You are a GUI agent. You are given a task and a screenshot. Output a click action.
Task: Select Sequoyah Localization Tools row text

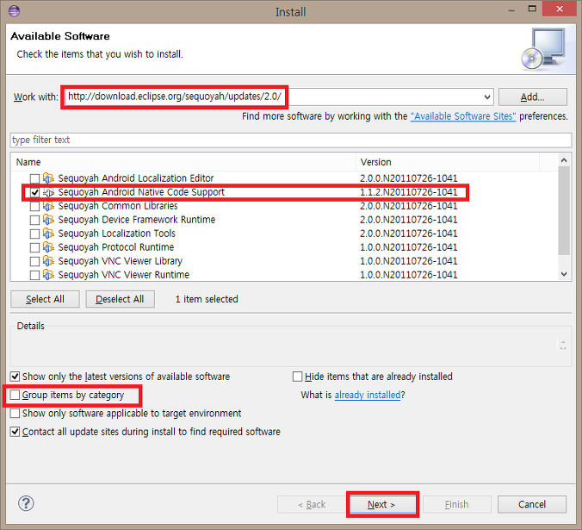[117, 234]
